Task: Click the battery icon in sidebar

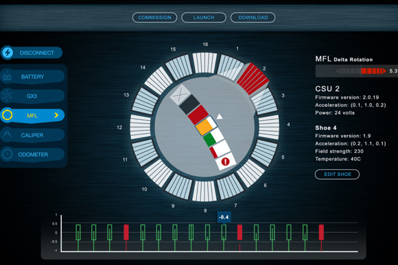Action: tap(7, 76)
